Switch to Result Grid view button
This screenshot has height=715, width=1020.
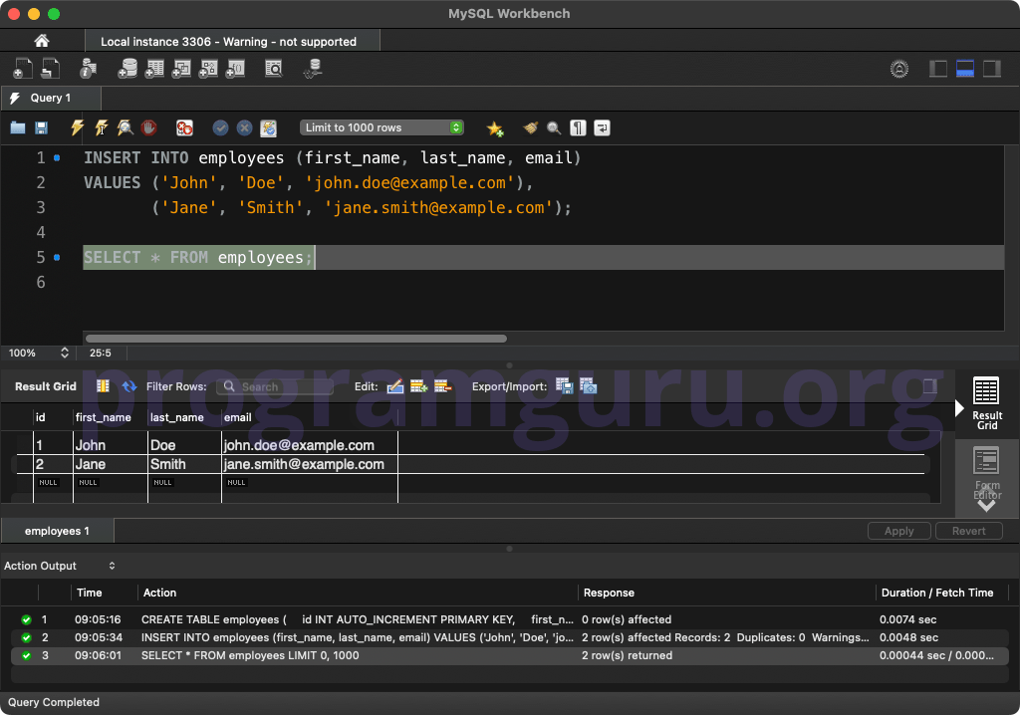(x=987, y=403)
